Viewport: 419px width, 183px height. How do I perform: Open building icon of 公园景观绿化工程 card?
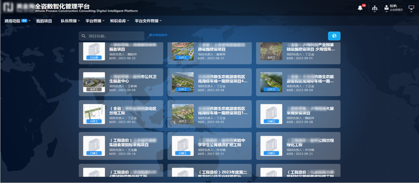(271, 146)
